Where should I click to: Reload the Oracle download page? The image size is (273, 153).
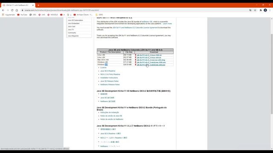click(12, 10)
